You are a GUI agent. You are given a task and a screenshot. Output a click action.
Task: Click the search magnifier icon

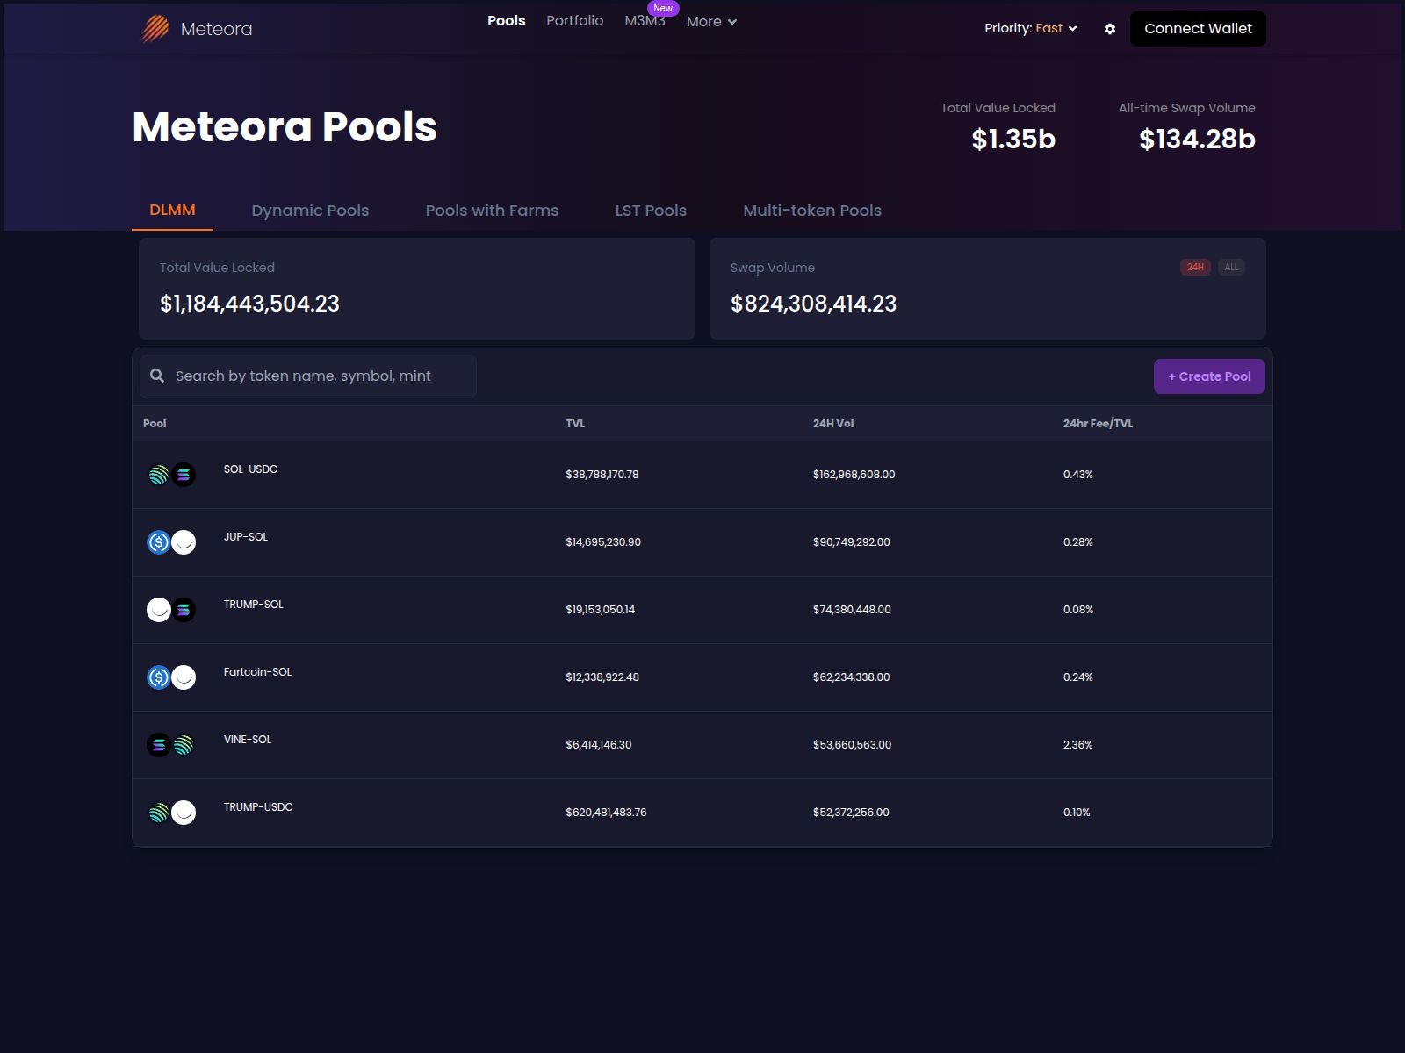click(x=157, y=376)
